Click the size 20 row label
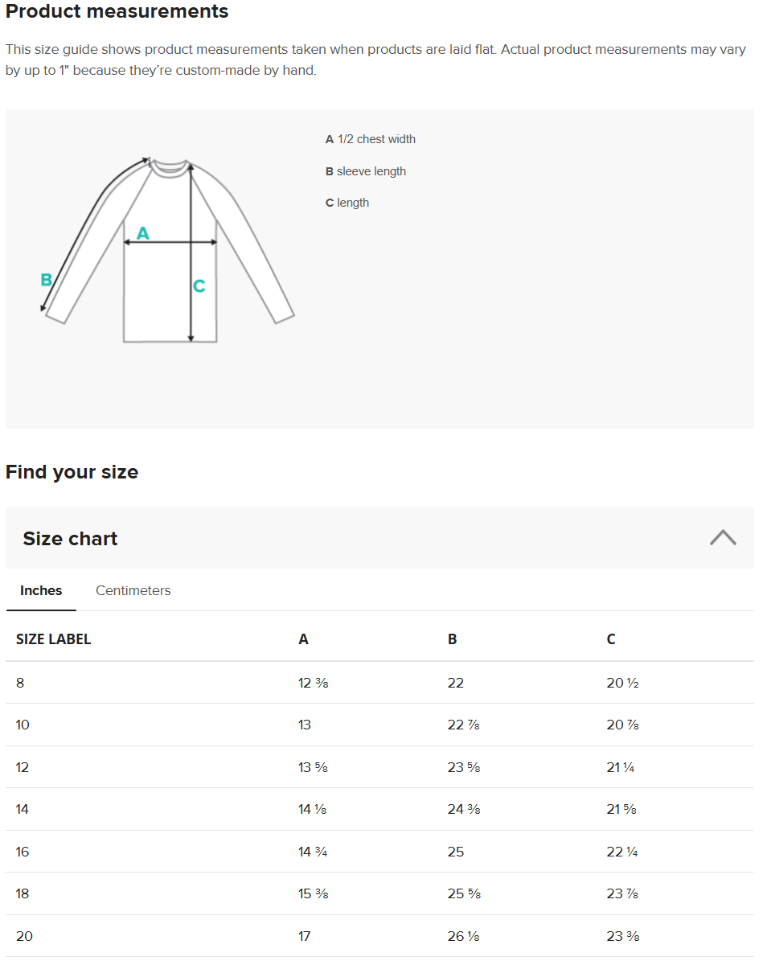 [24, 936]
